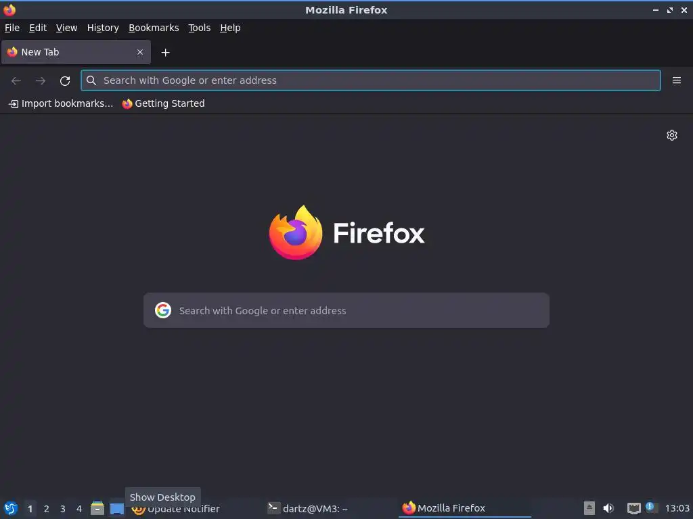
Task: Click the magnifier icon in address bar
Action: pos(91,80)
